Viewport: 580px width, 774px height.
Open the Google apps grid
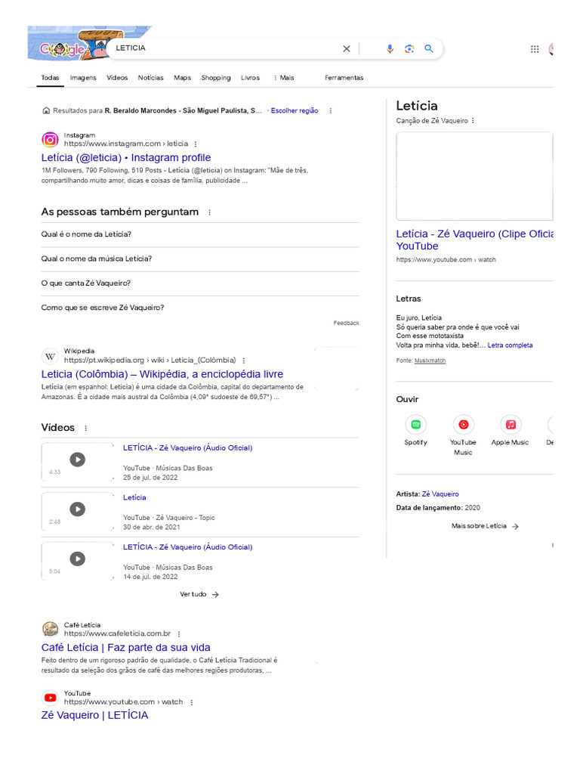pyautogui.click(x=535, y=49)
